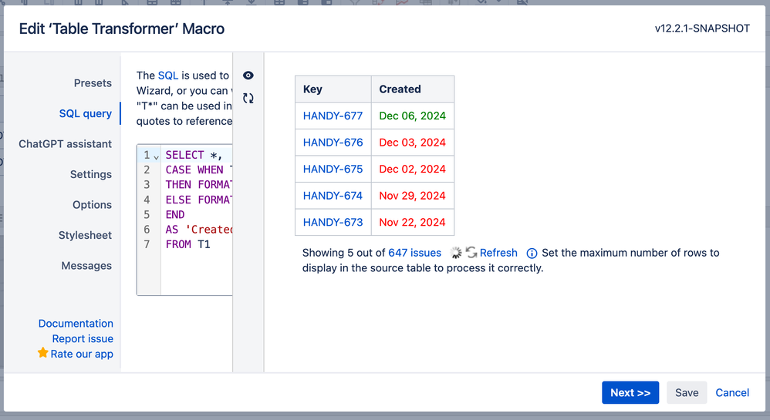Click the swap panels arrows icon
The image size is (770, 420).
[248, 98]
